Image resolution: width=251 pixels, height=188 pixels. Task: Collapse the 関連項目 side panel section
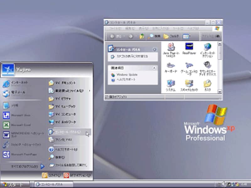pos(154,68)
